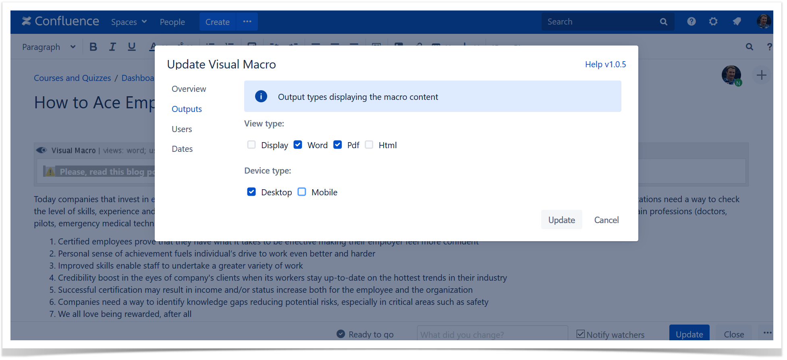Click the Create button in header

[218, 22]
